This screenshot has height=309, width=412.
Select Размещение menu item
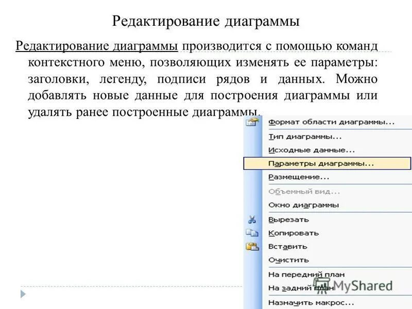click(x=299, y=177)
